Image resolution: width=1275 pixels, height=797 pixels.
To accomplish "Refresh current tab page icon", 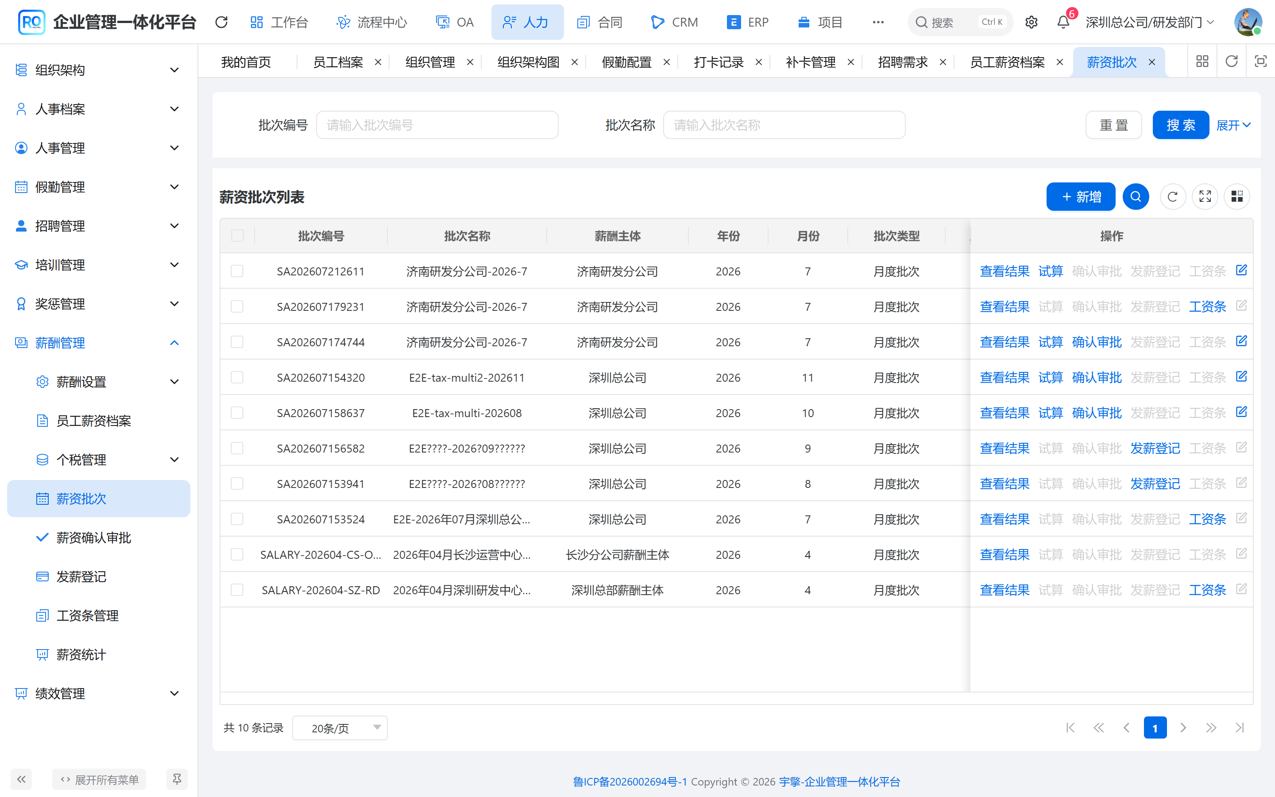I will (1231, 62).
